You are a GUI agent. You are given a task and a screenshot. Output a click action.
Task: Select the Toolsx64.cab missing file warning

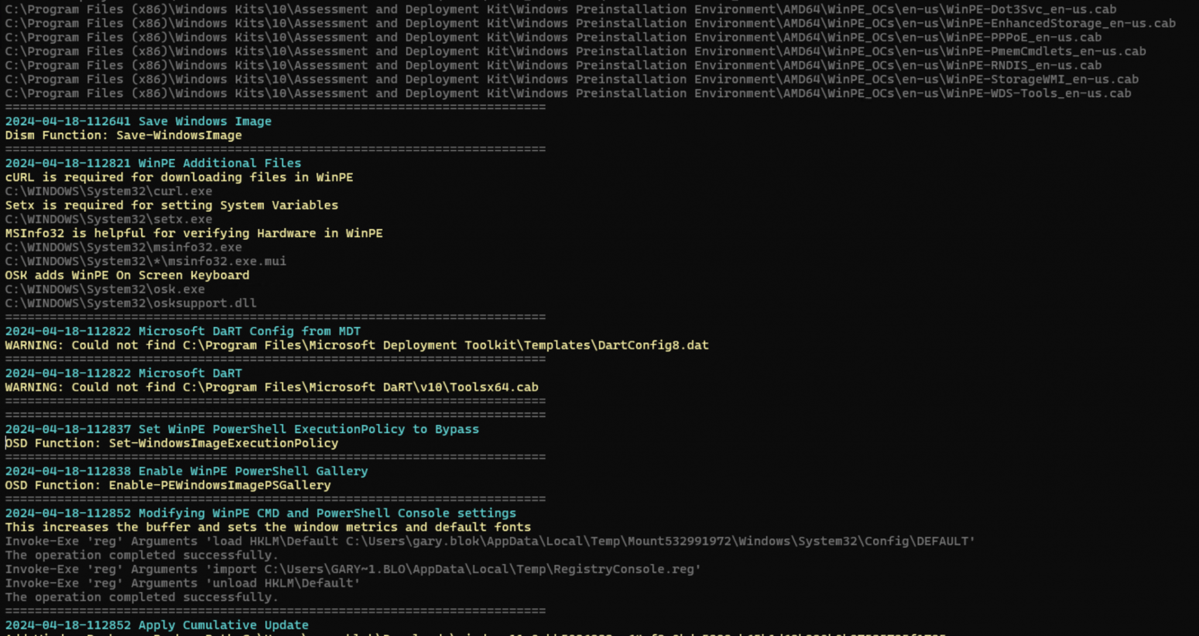point(272,387)
